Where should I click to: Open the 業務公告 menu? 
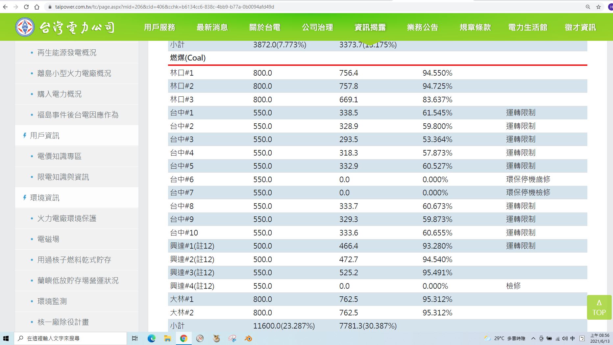click(x=423, y=27)
